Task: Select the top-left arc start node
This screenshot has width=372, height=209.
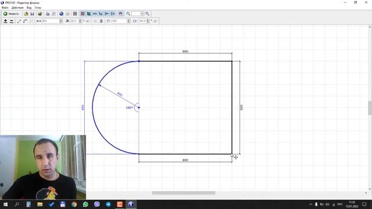Action: (139, 61)
